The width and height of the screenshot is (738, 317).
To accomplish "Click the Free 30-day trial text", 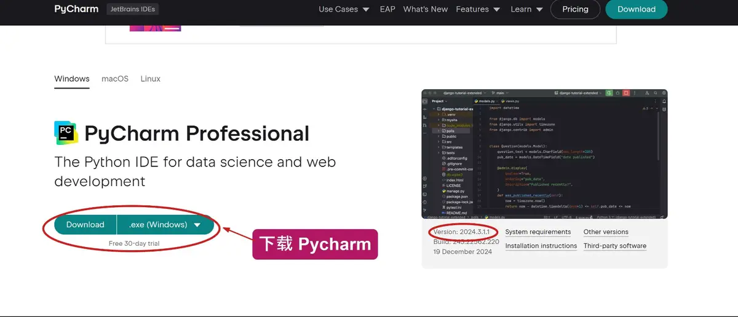I will point(134,243).
